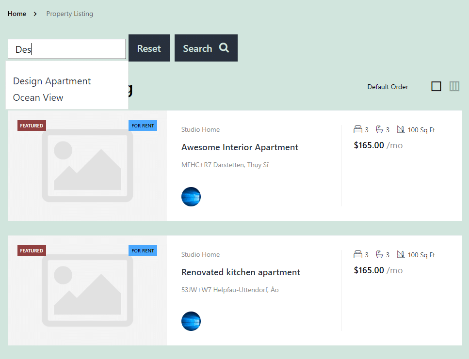The image size is (469, 359).
Task: Open the Default Order sort dropdown
Action: point(388,87)
